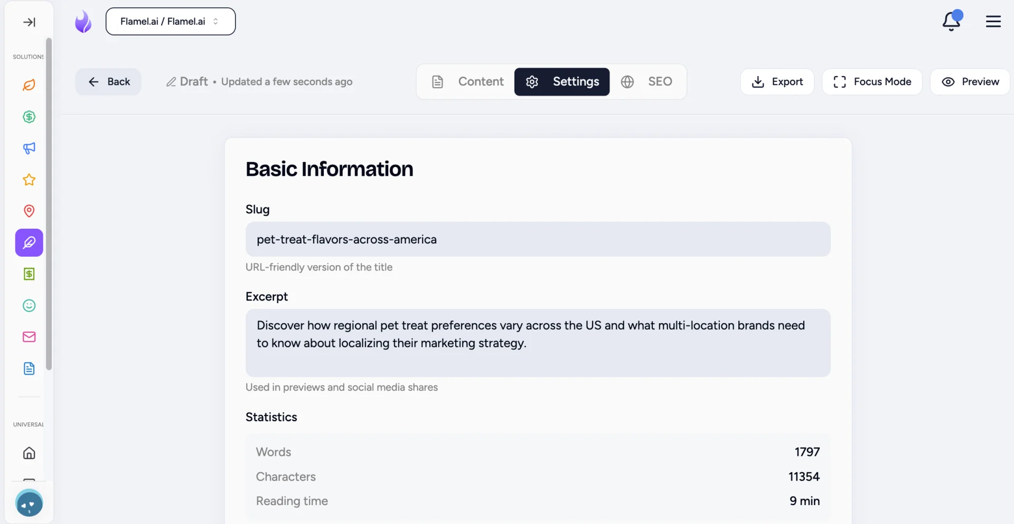Click the Characters count 11354
The width and height of the screenshot is (1014, 524).
[x=804, y=476]
